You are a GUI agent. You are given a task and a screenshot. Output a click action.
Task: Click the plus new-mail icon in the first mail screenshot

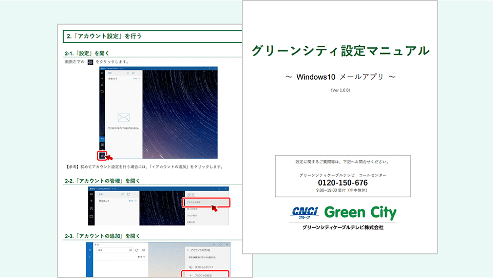point(102,79)
